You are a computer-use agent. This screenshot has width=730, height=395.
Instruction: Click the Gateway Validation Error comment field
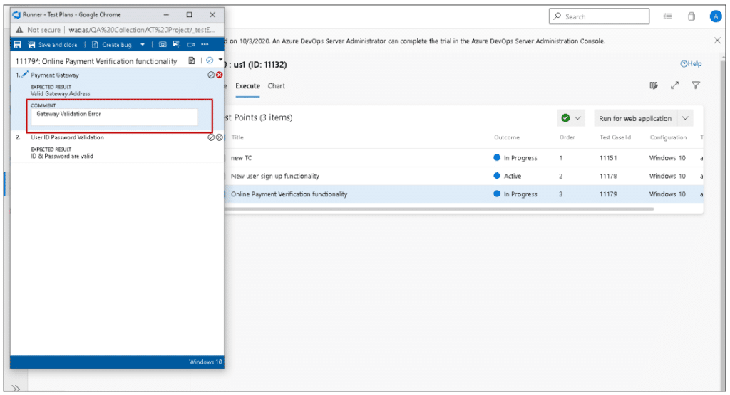click(x=115, y=117)
